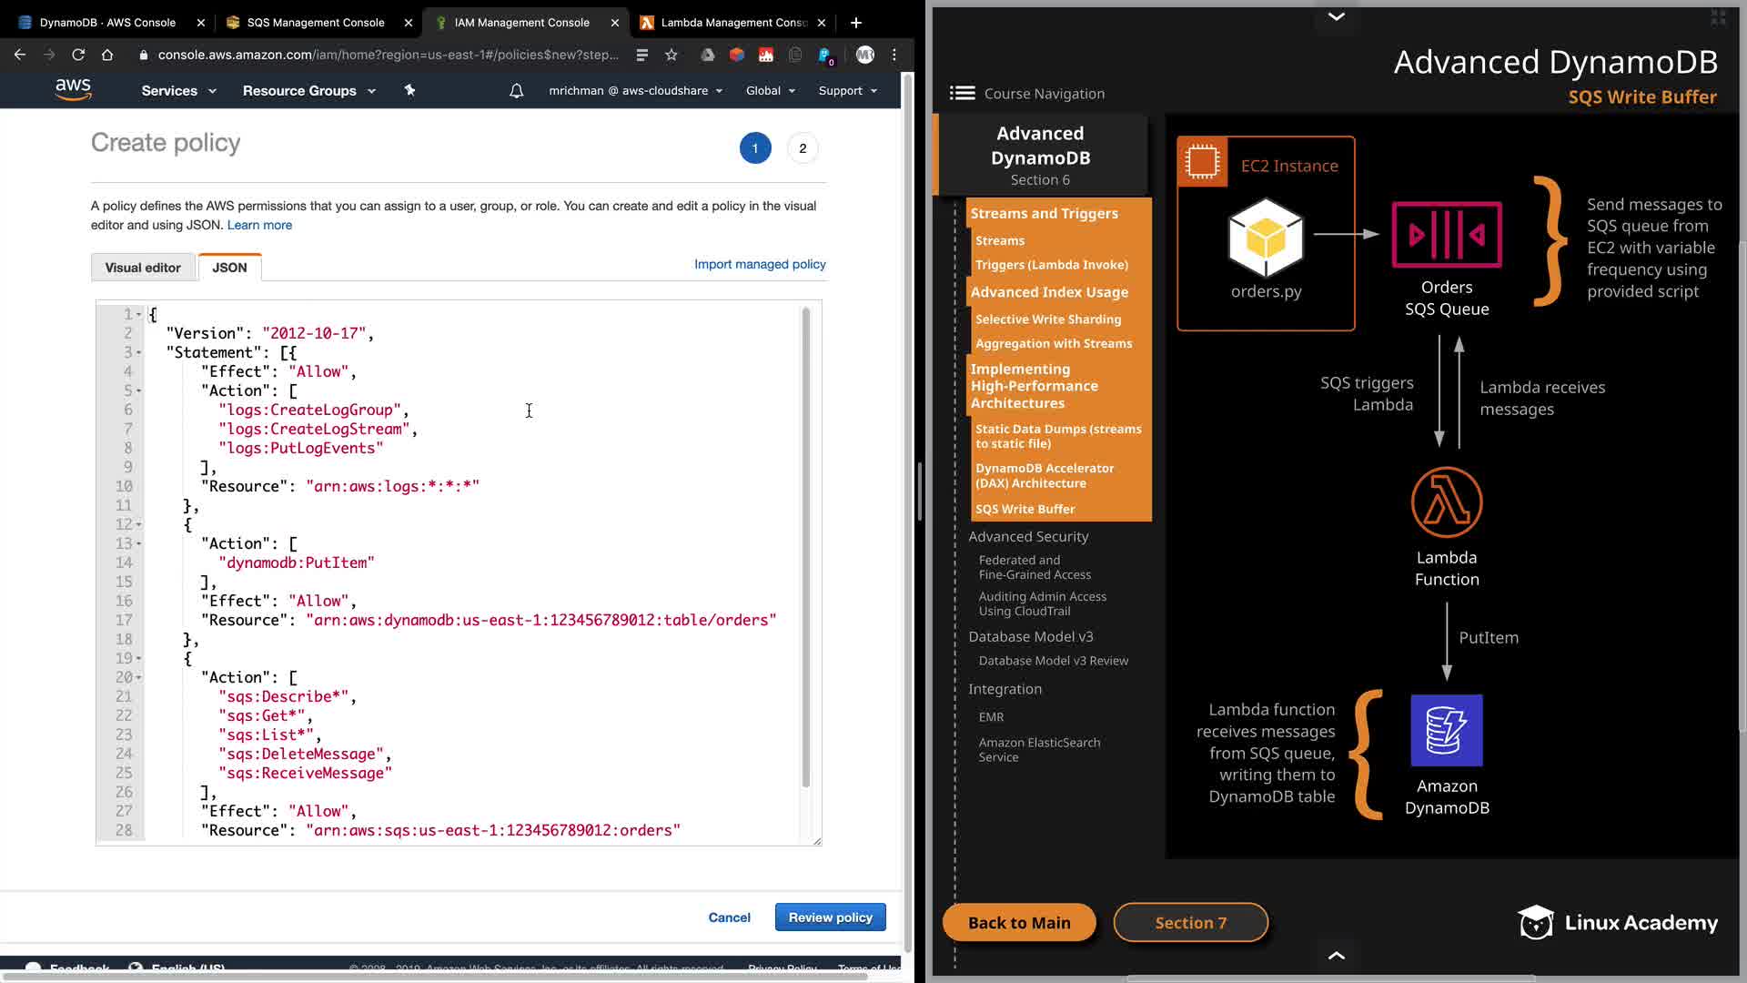Click the Amazon DynamoDB icon in diagram
Viewport: 1747px width, 983px height.
(x=1446, y=730)
